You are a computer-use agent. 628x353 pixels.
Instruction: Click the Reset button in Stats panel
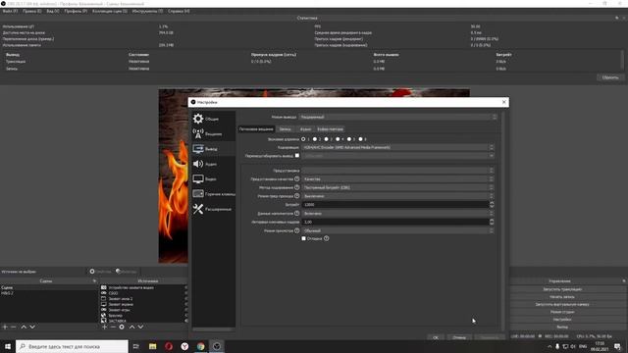click(610, 77)
